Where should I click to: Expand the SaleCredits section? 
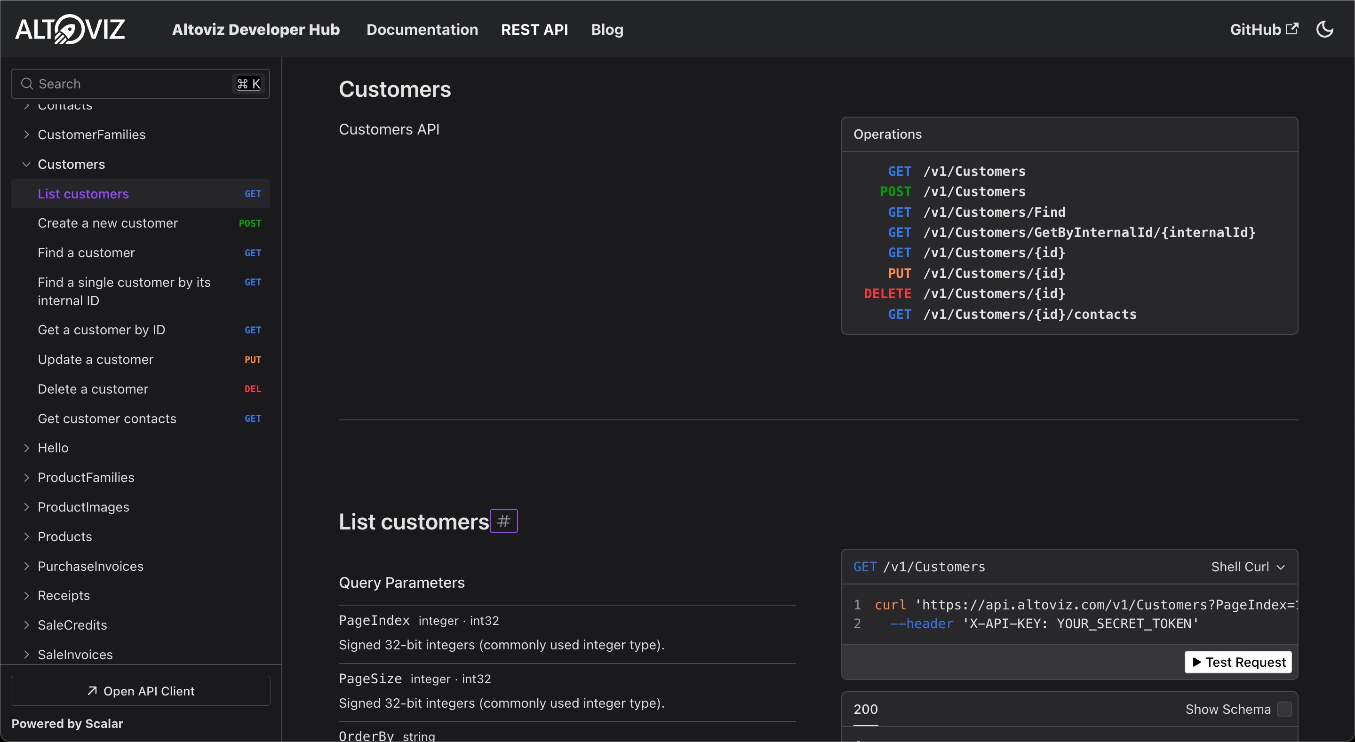(141, 625)
